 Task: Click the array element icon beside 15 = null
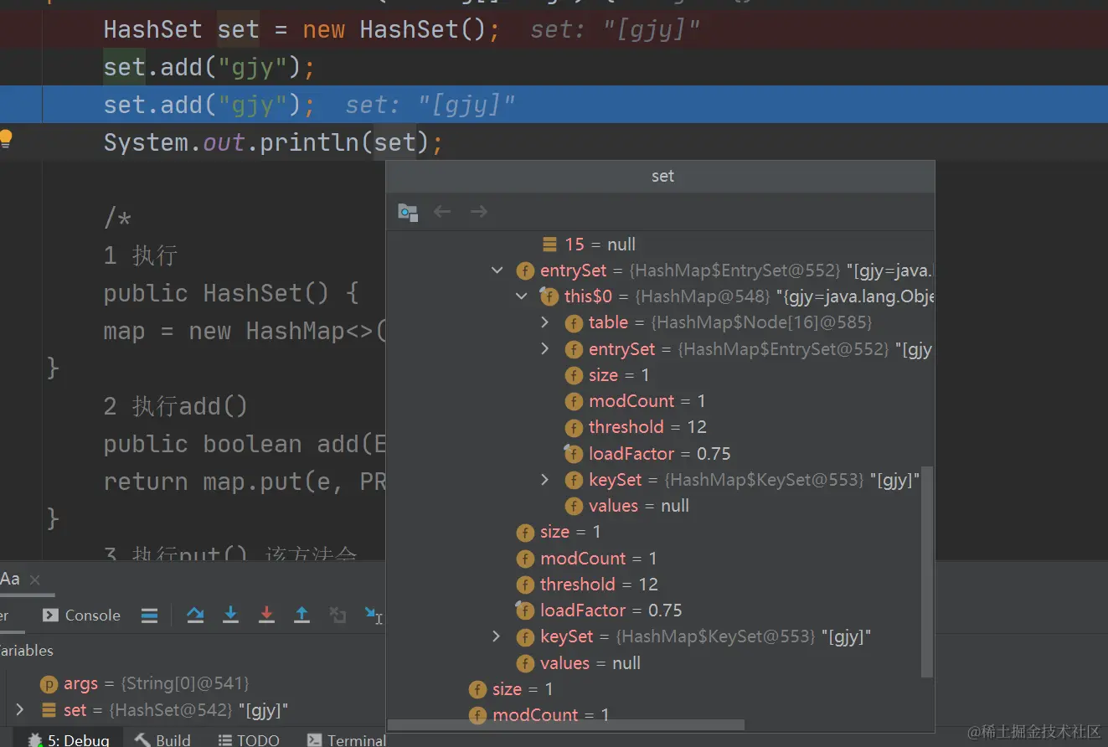[549, 245]
